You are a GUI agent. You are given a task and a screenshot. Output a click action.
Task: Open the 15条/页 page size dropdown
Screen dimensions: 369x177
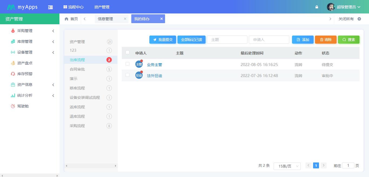point(287,166)
